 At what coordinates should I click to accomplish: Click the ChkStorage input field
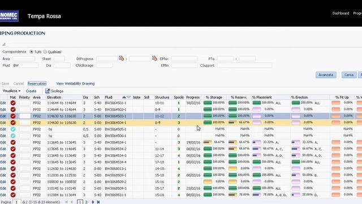(x=104, y=66)
